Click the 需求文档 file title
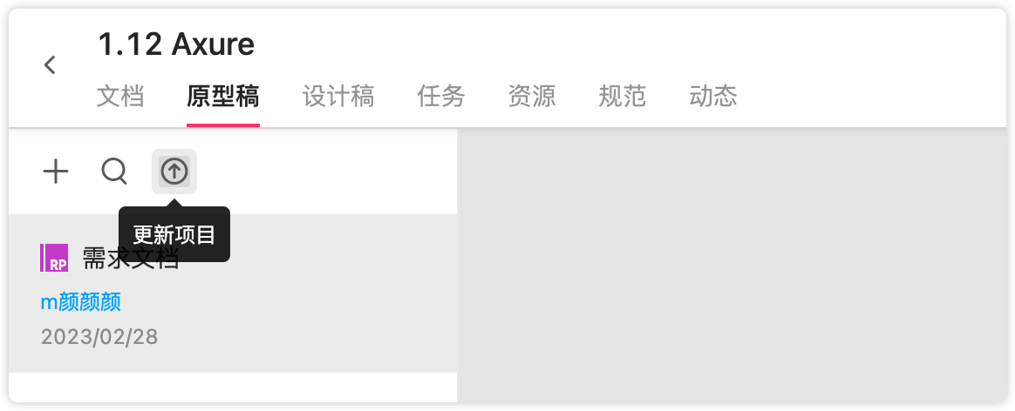Screen dimensions: 1015x411 (x=130, y=259)
